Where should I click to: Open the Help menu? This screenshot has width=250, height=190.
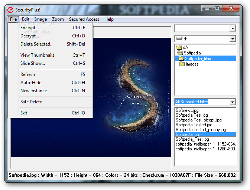109,19
